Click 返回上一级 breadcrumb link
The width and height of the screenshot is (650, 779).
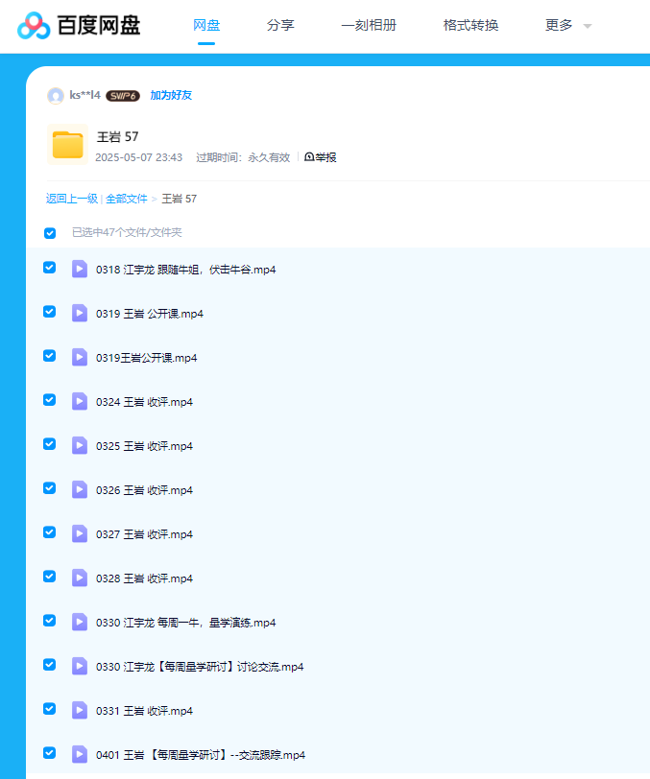(71, 199)
